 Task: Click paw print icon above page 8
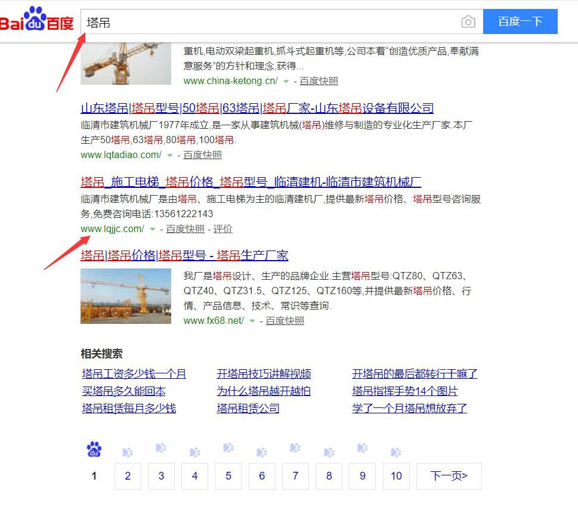(329, 453)
